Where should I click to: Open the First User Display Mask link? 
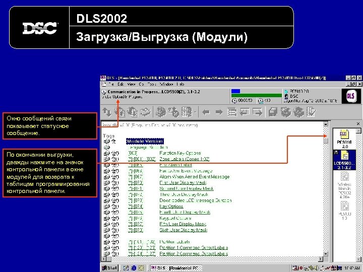(183, 183)
